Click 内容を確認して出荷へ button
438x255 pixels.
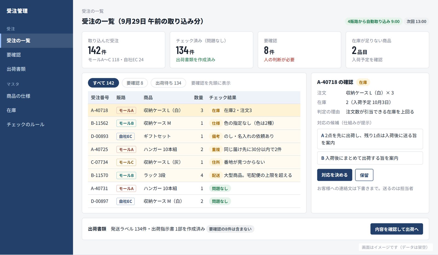[397, 229]
